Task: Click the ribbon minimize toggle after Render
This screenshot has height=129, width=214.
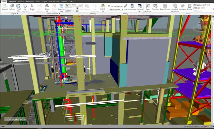Action: point(72,2)
